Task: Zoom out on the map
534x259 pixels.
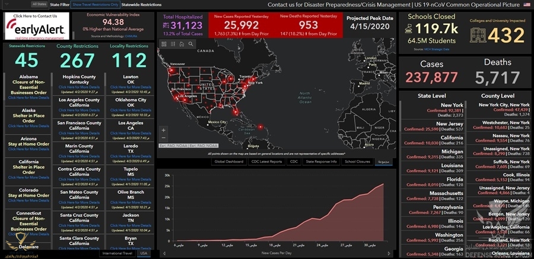Action: pyautogui.click(x=164, y=138)
